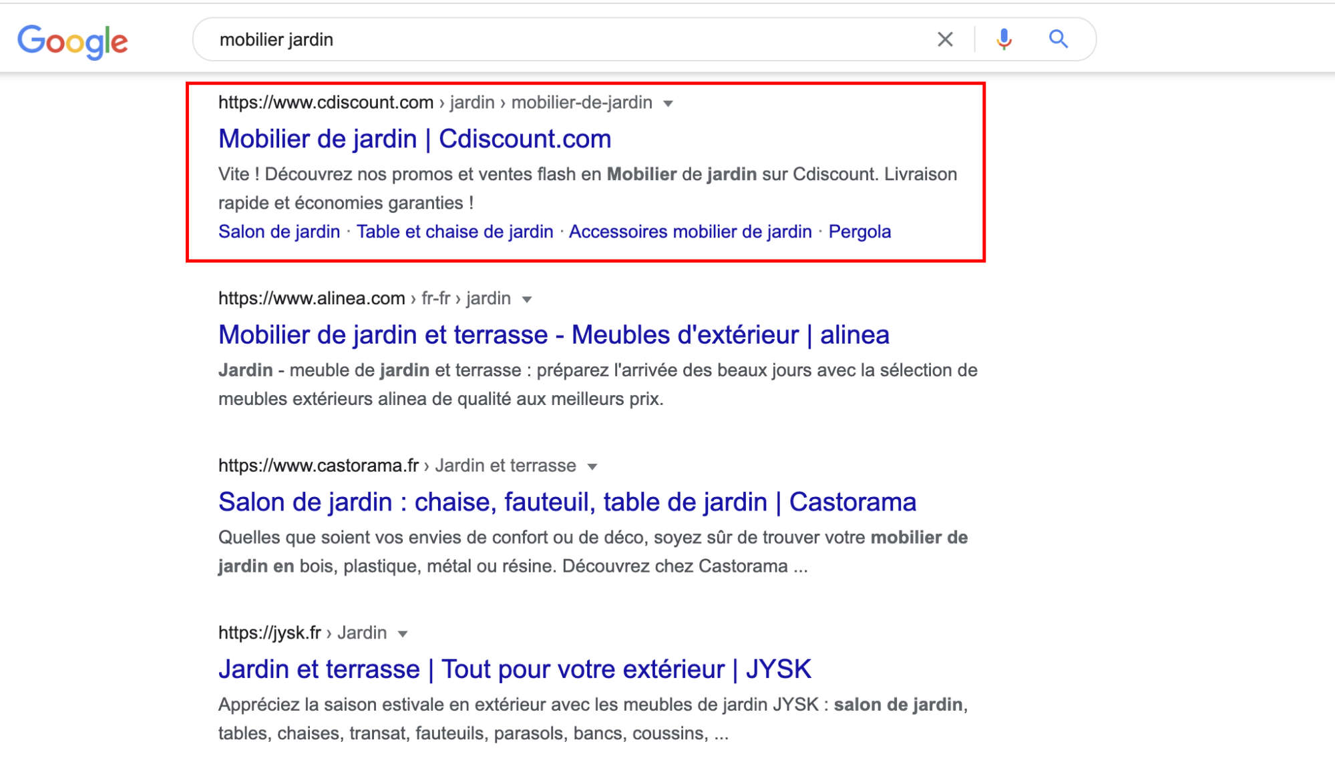Open dropdown arrow next to alinea.com URL

(x=527, y=300)
